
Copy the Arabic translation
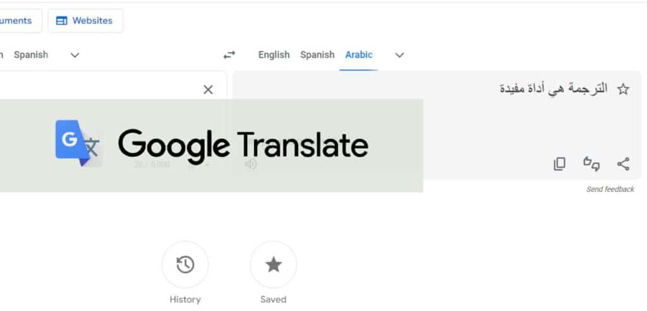click(x=559, y=164)
